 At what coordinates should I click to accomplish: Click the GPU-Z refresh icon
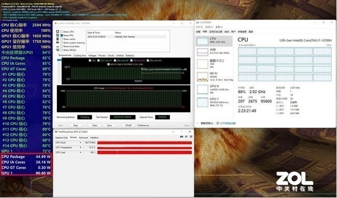pos(186,137)
